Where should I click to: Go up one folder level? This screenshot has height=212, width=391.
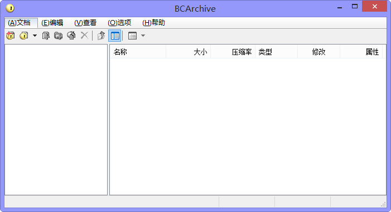coord(101,36)
